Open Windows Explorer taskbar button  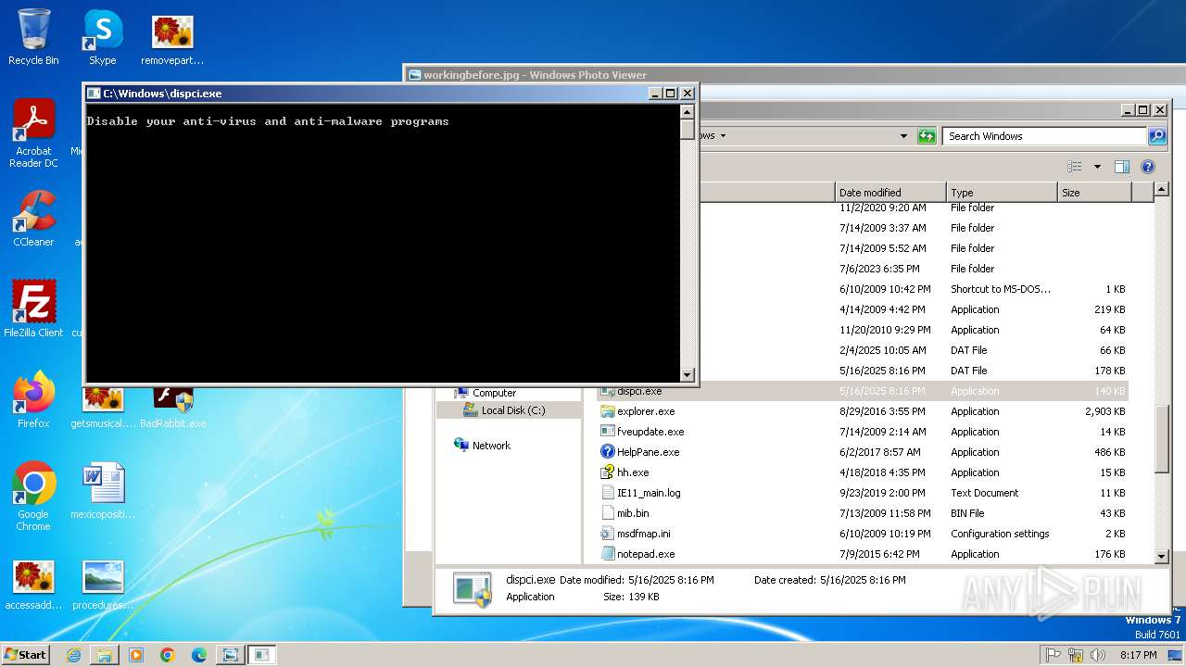(105, 654)
